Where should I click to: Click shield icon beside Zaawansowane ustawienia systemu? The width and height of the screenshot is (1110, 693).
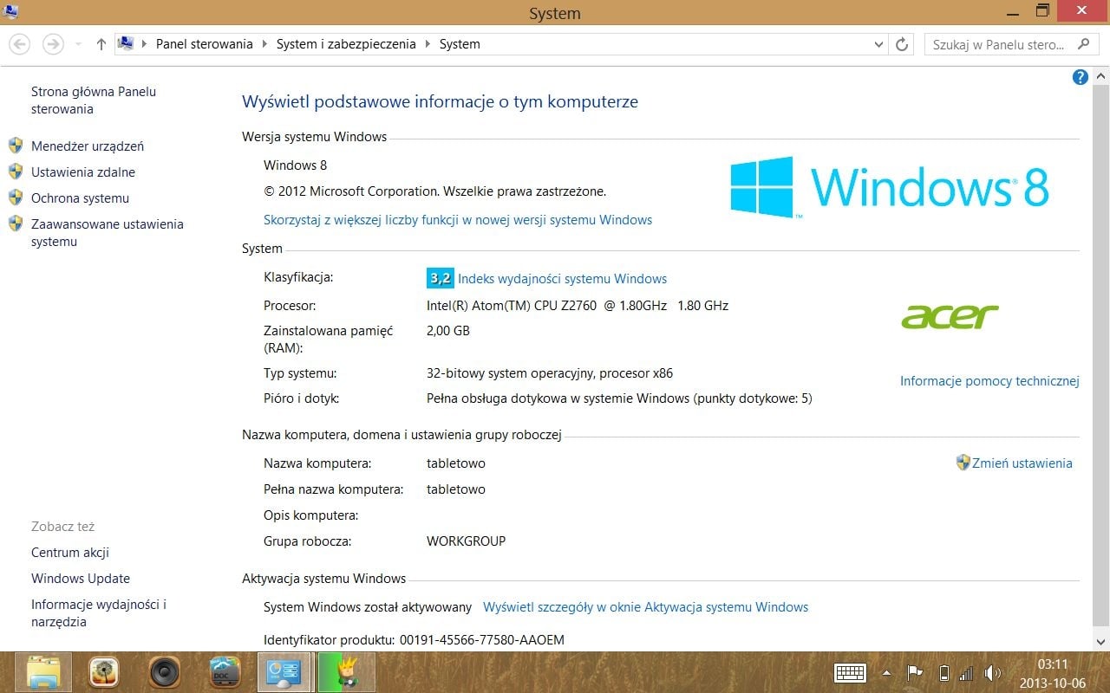16,223
